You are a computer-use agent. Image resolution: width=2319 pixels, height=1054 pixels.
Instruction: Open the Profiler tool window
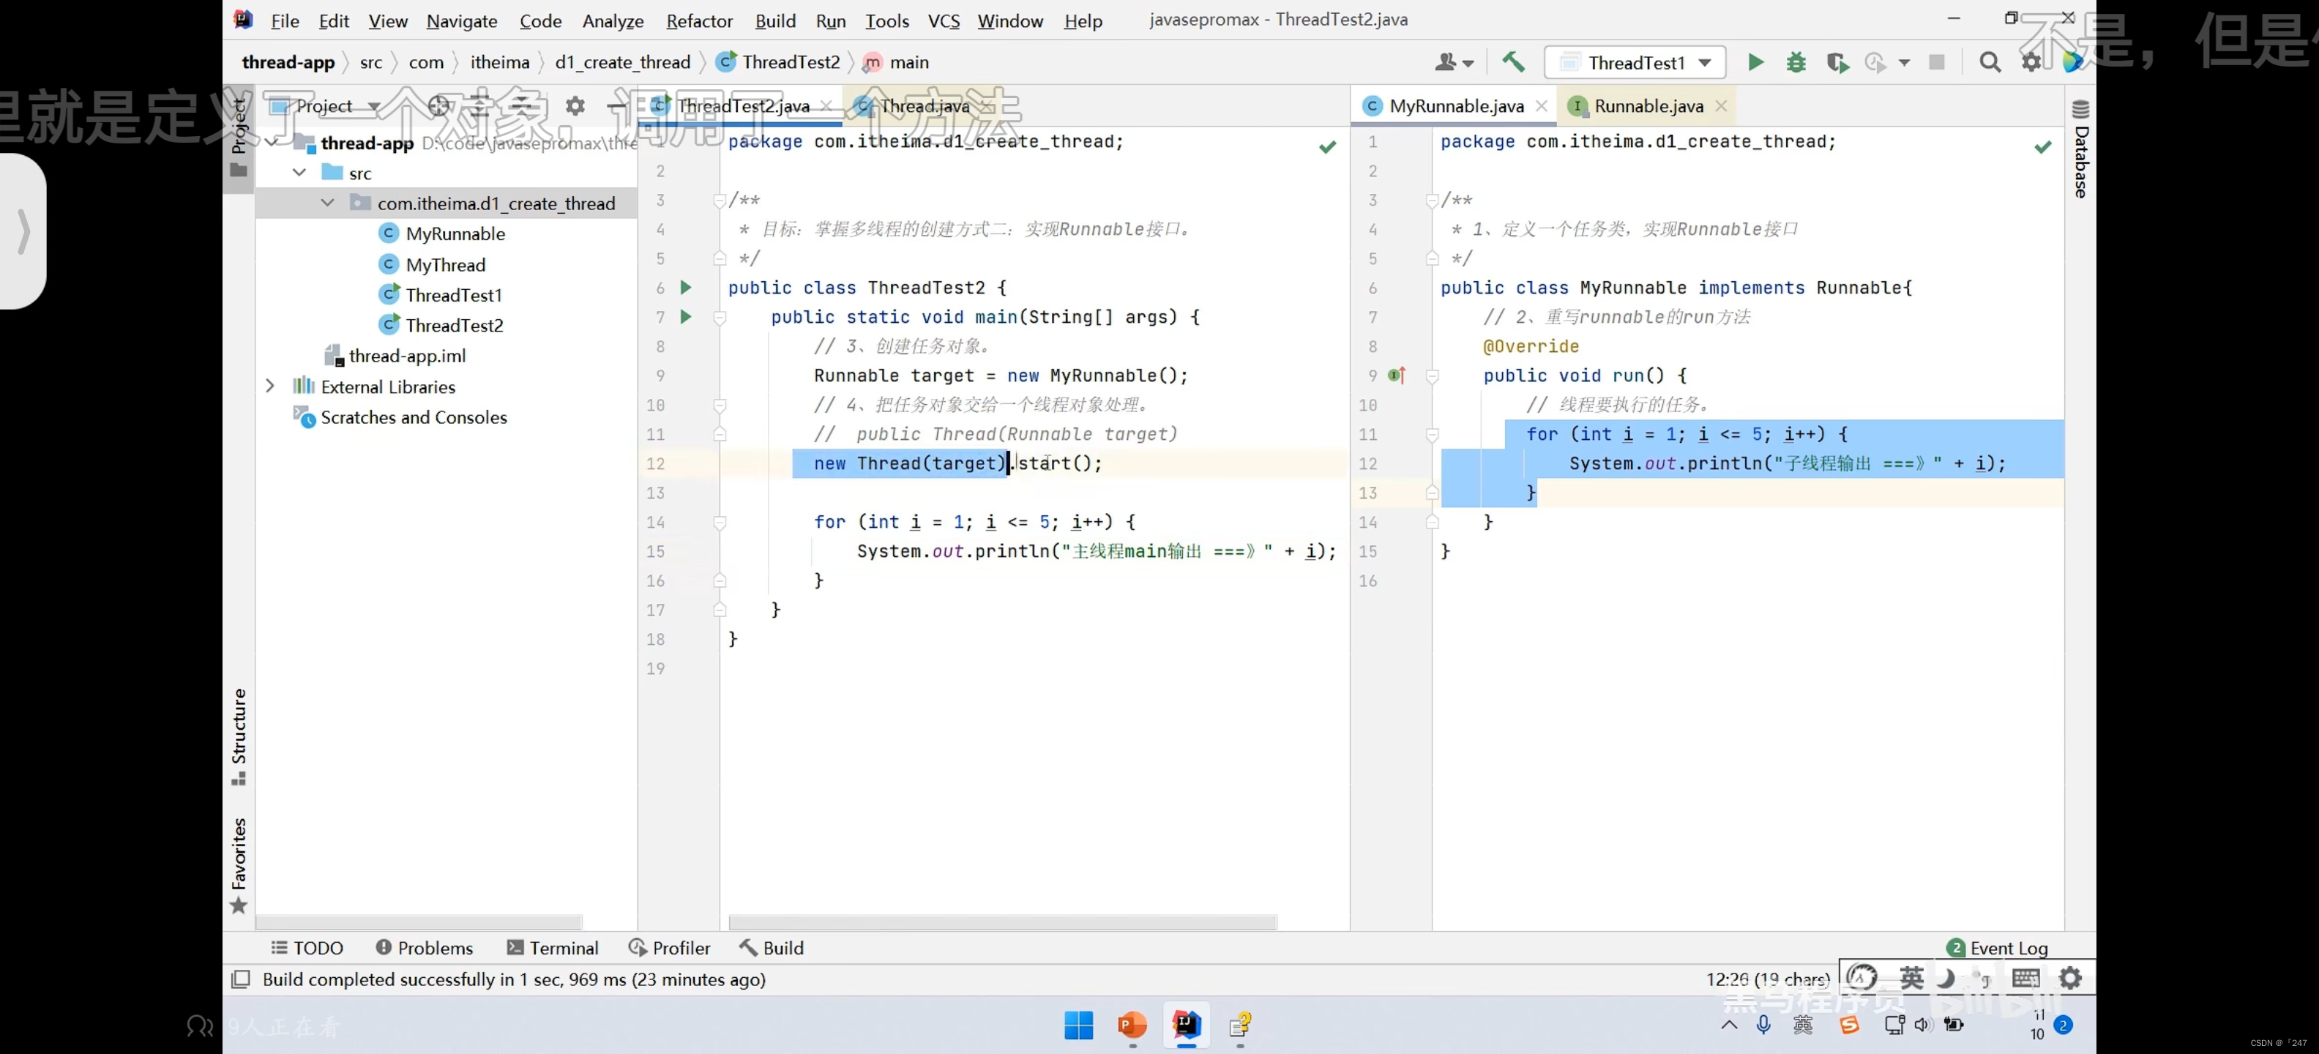tap(670, 948)
